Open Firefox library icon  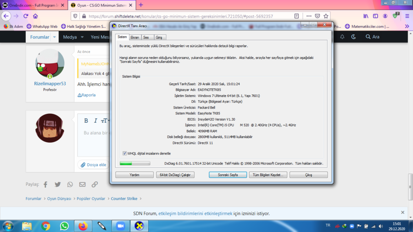coord(366,16)
